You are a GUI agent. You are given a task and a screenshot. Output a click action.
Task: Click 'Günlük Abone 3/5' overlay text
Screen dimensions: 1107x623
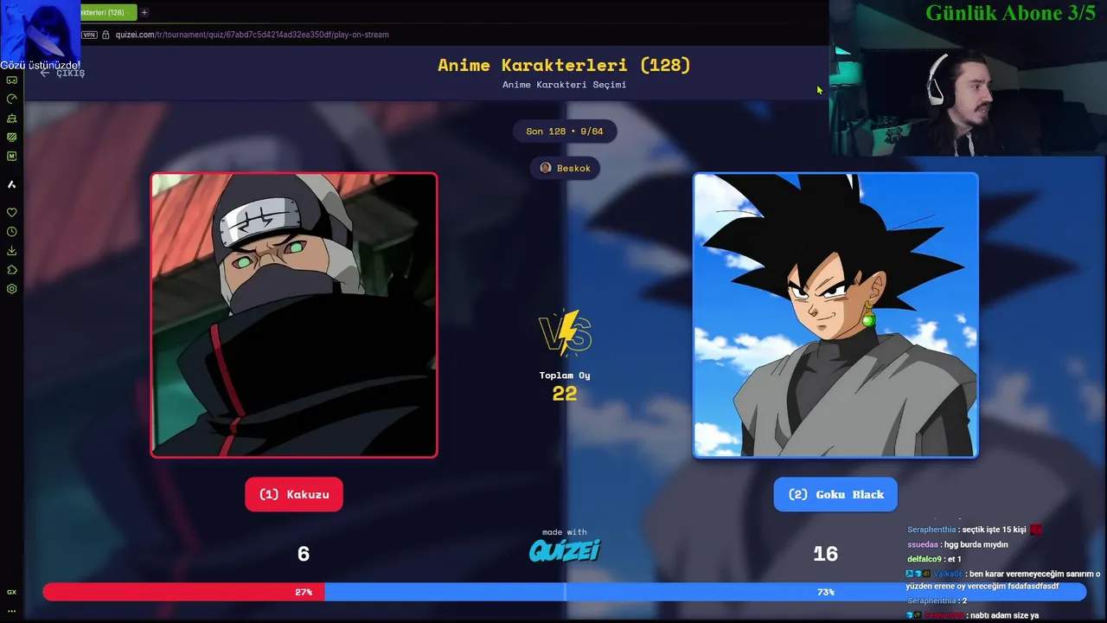click(x=1010, y=13)
